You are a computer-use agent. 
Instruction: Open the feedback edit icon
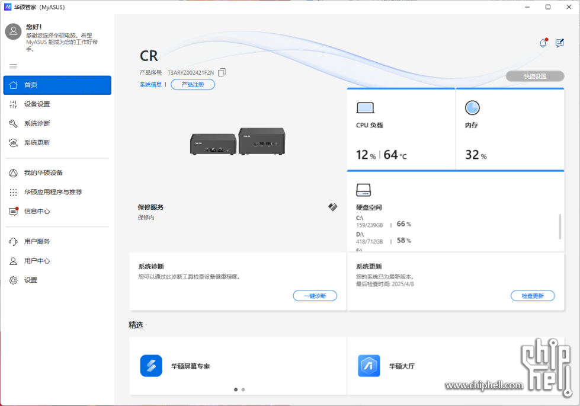(560, 43)
